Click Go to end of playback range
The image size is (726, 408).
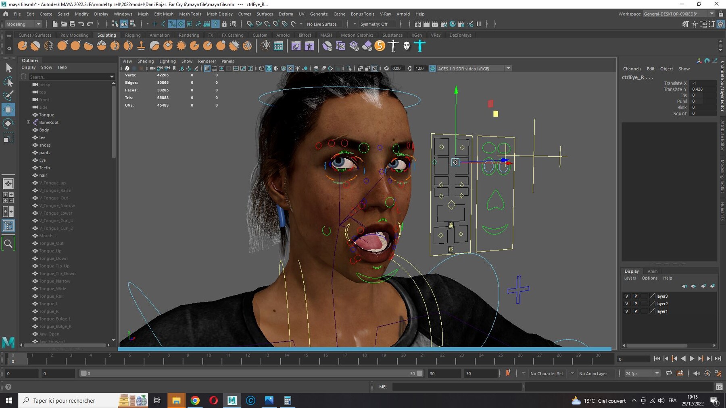click(x=718, y=358)
